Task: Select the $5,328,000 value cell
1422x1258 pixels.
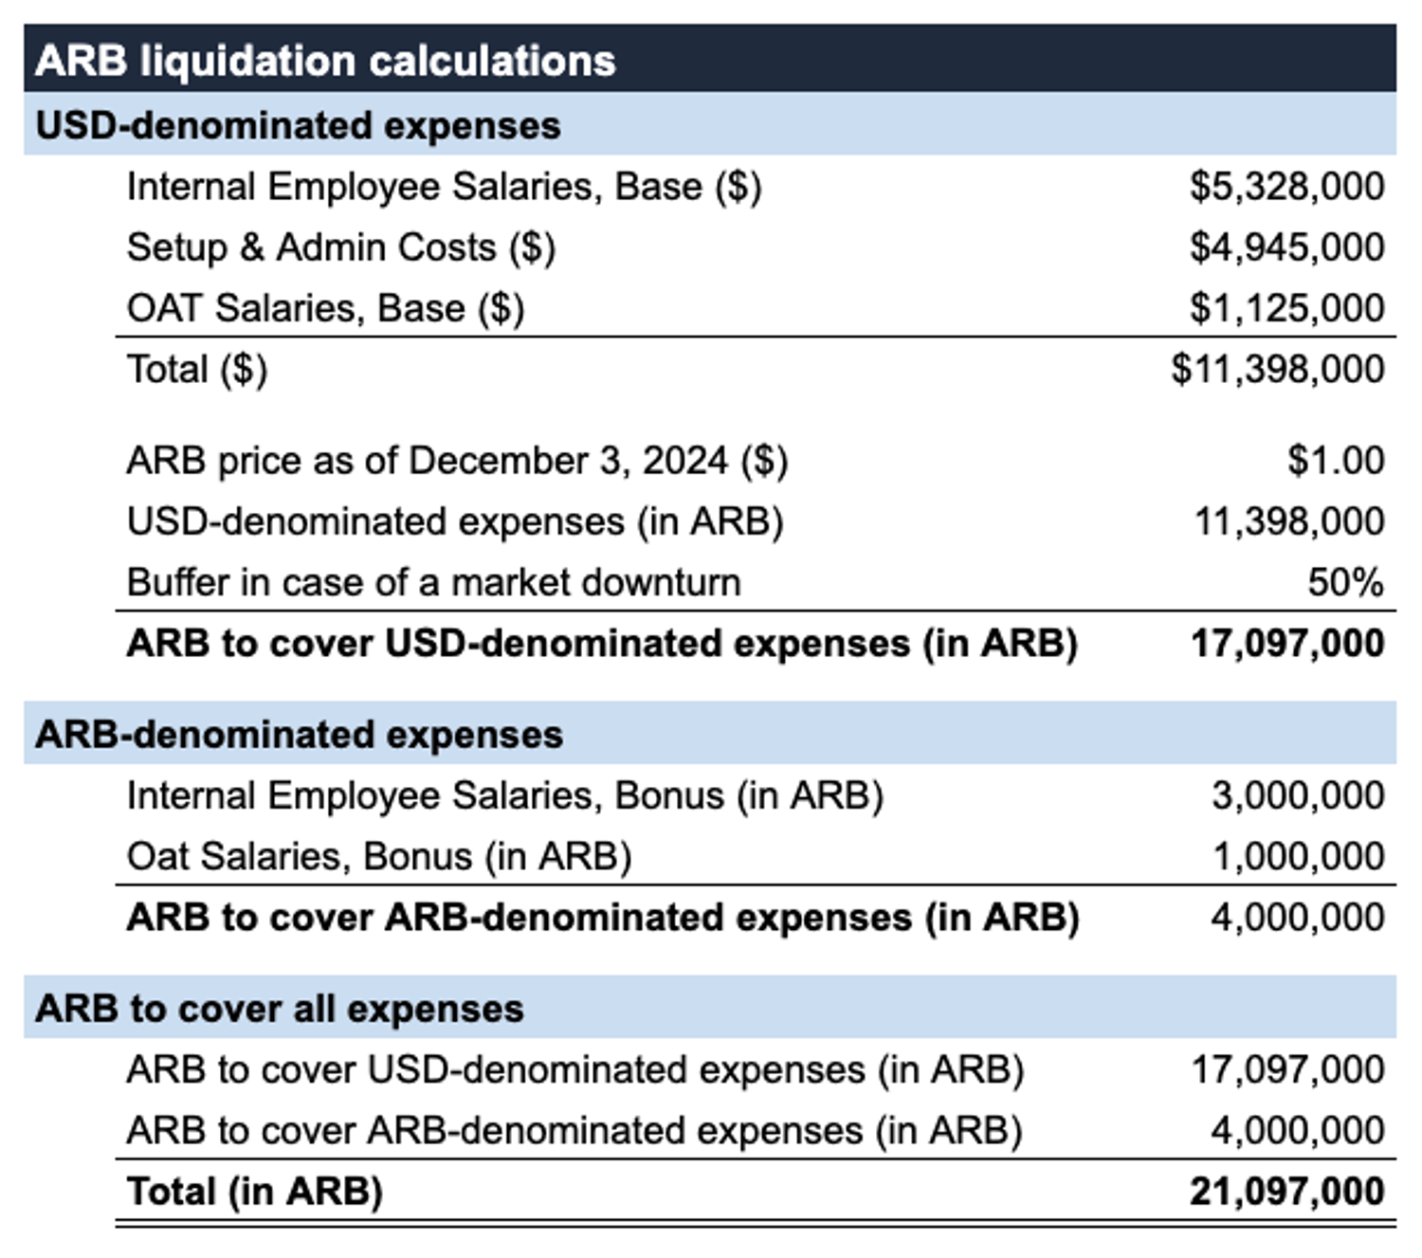Action: (1286, 187)
